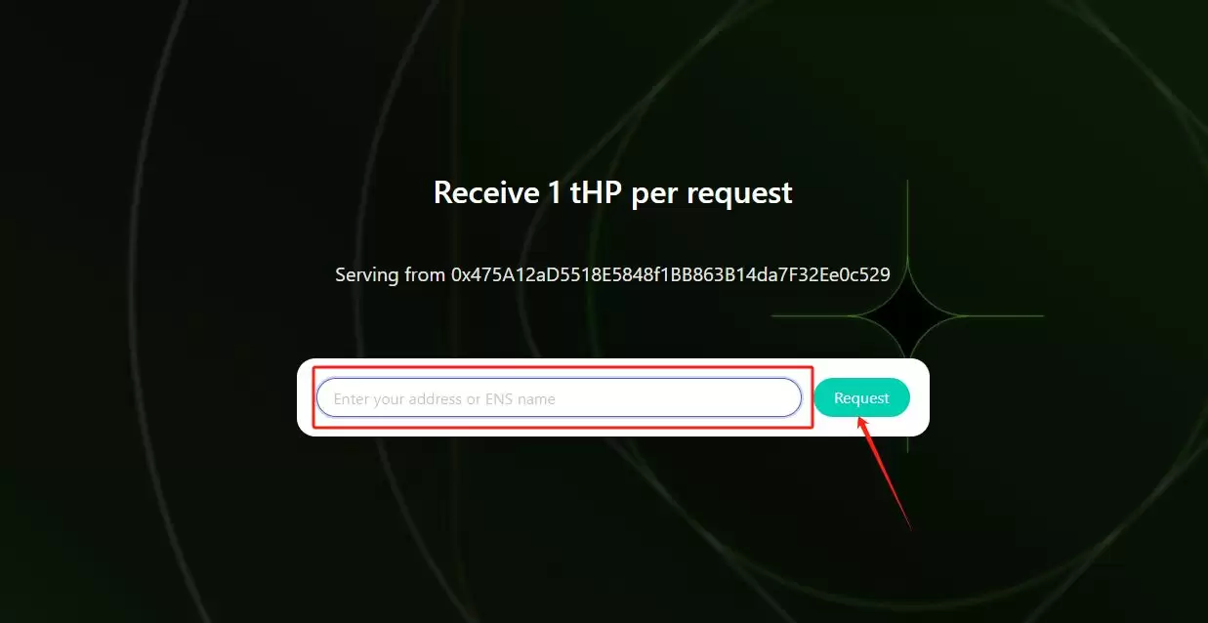Viewport: 1208px width, 623px height.
Task: Click the white card's right edge past Request
Action: tap(921, 397)
